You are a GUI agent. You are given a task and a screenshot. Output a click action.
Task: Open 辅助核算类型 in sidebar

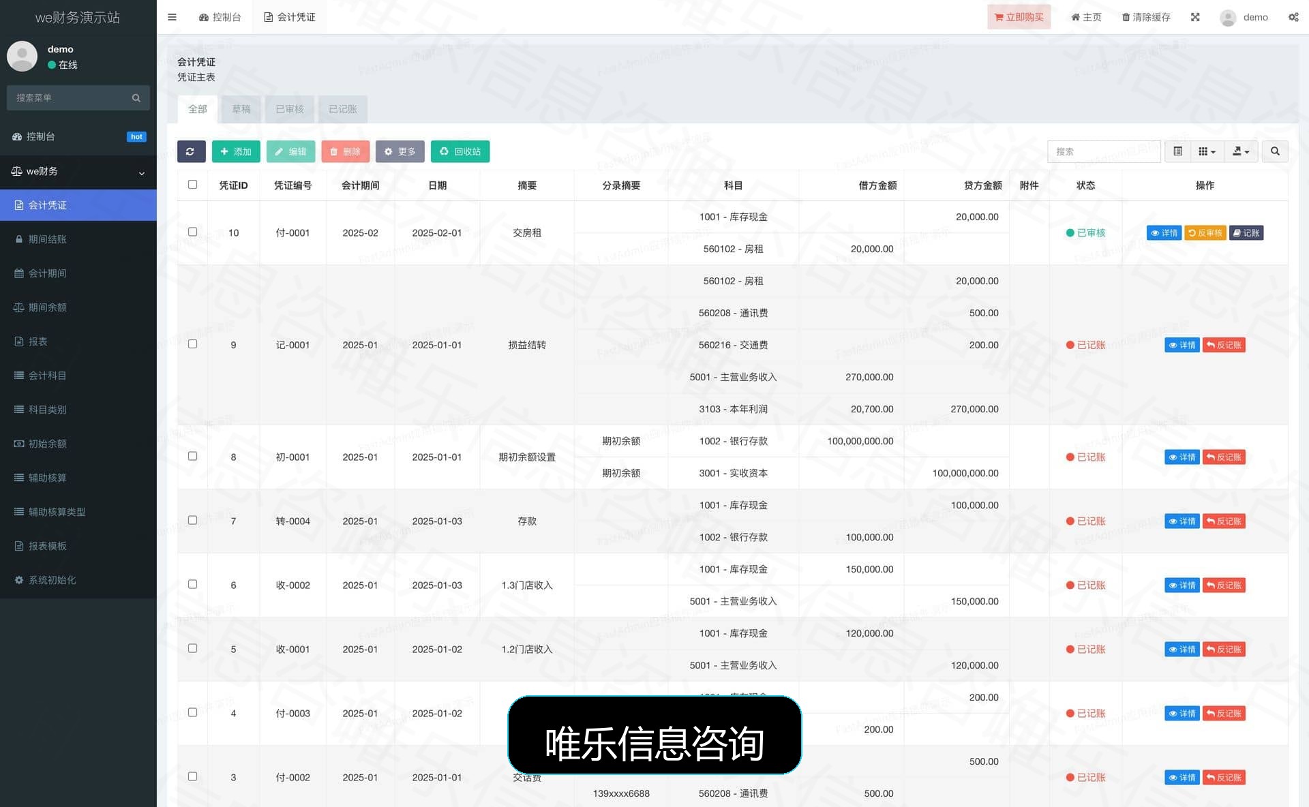coord(78,512)
